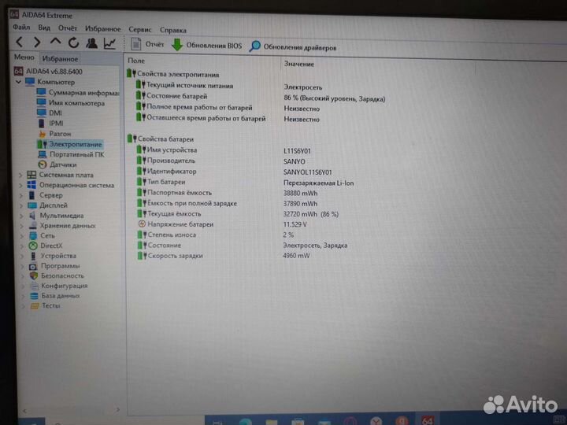This screenshot has height=425, width=567.
Task: Open the graph chart toolbar icon
Action: 109,43
